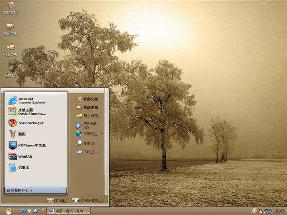Open the 网上邻居 desktop icon

(10, 50)
